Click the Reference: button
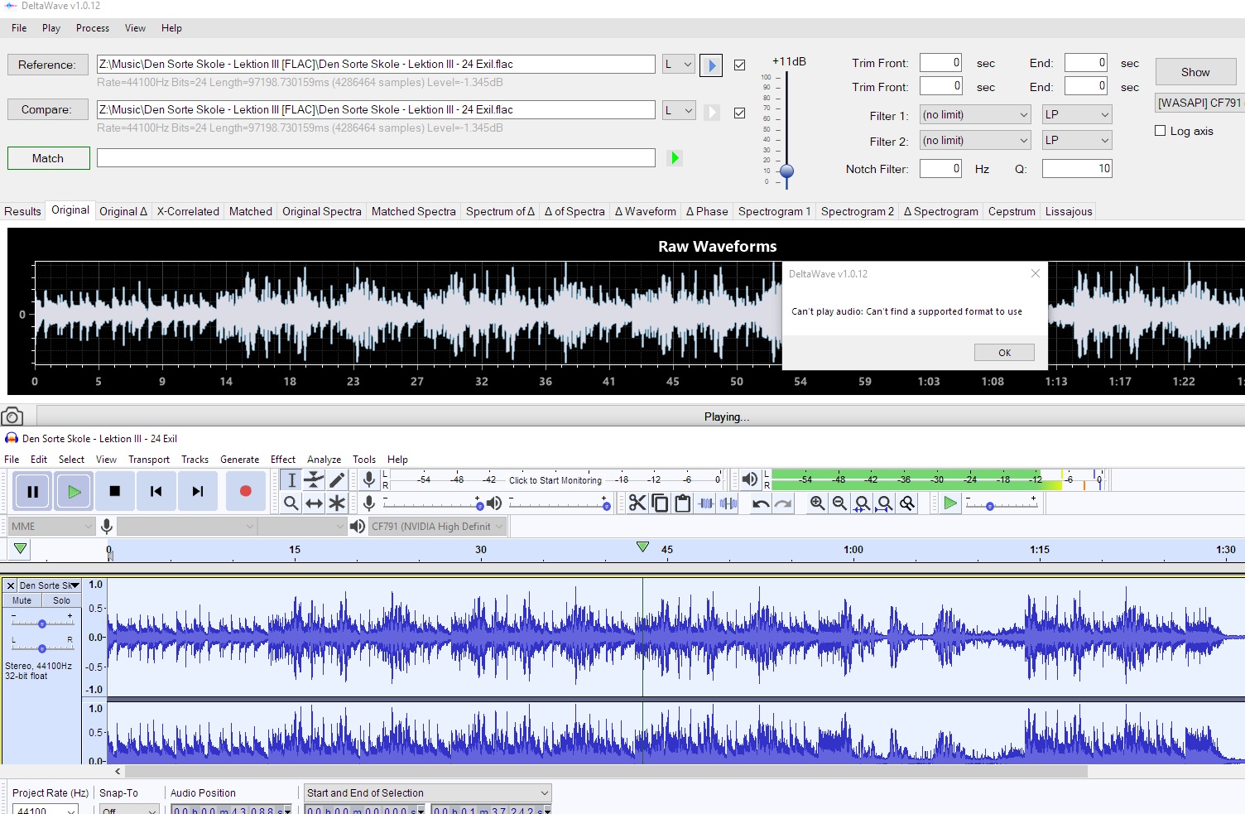The image size is (1245, 814). 47,65
